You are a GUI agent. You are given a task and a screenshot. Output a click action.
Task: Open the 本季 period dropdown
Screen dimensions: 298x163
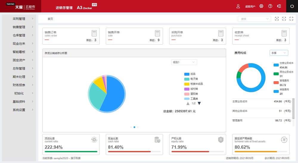tap(279, 53)
